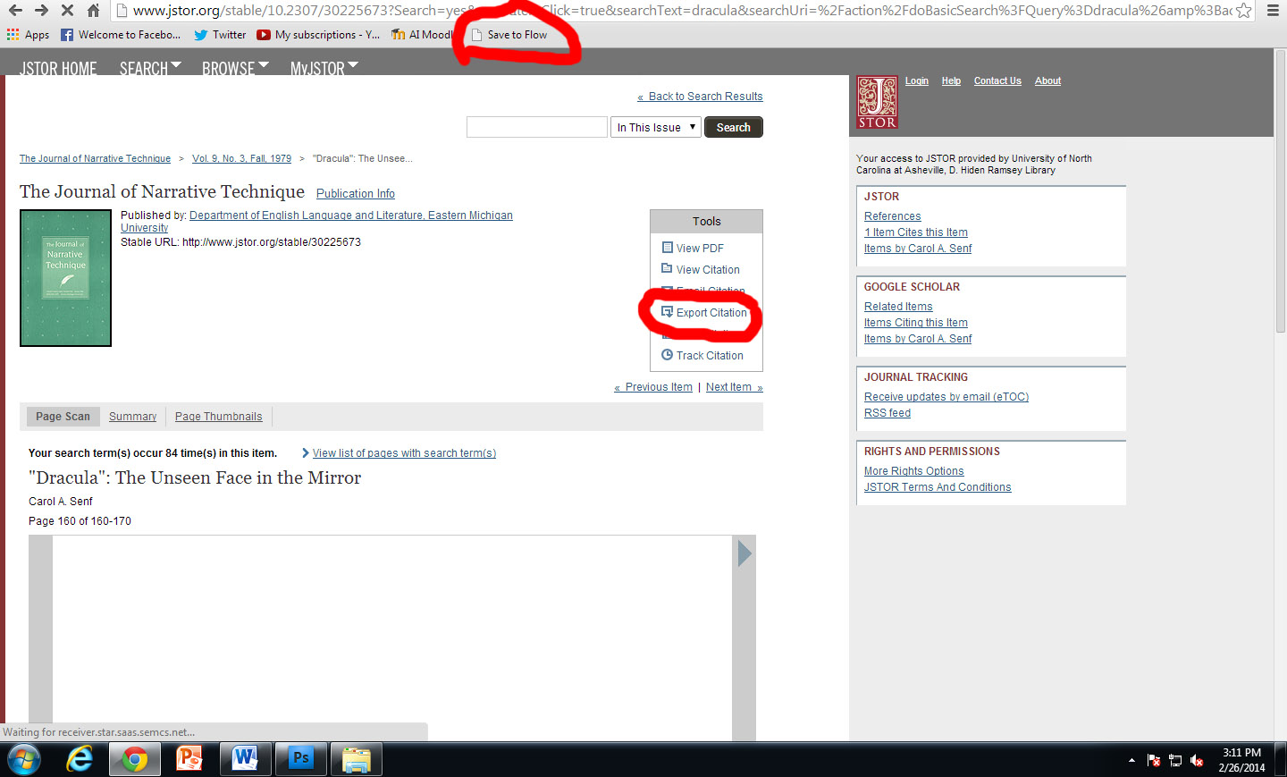Open the Contact Us link
The width and height of the screenshot is (1287, 777).
(x=997, y=80)
